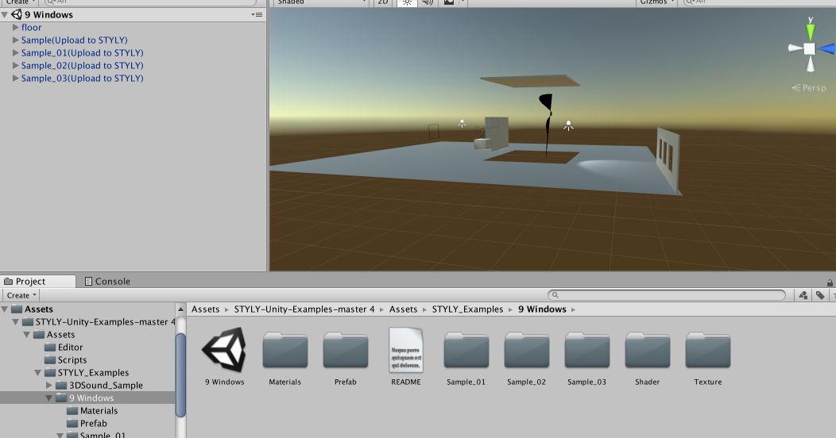Screen dimensions: 836x438
Task: Open the search by label filter icon
Action: pyautogui.click(x=820, y=295)
